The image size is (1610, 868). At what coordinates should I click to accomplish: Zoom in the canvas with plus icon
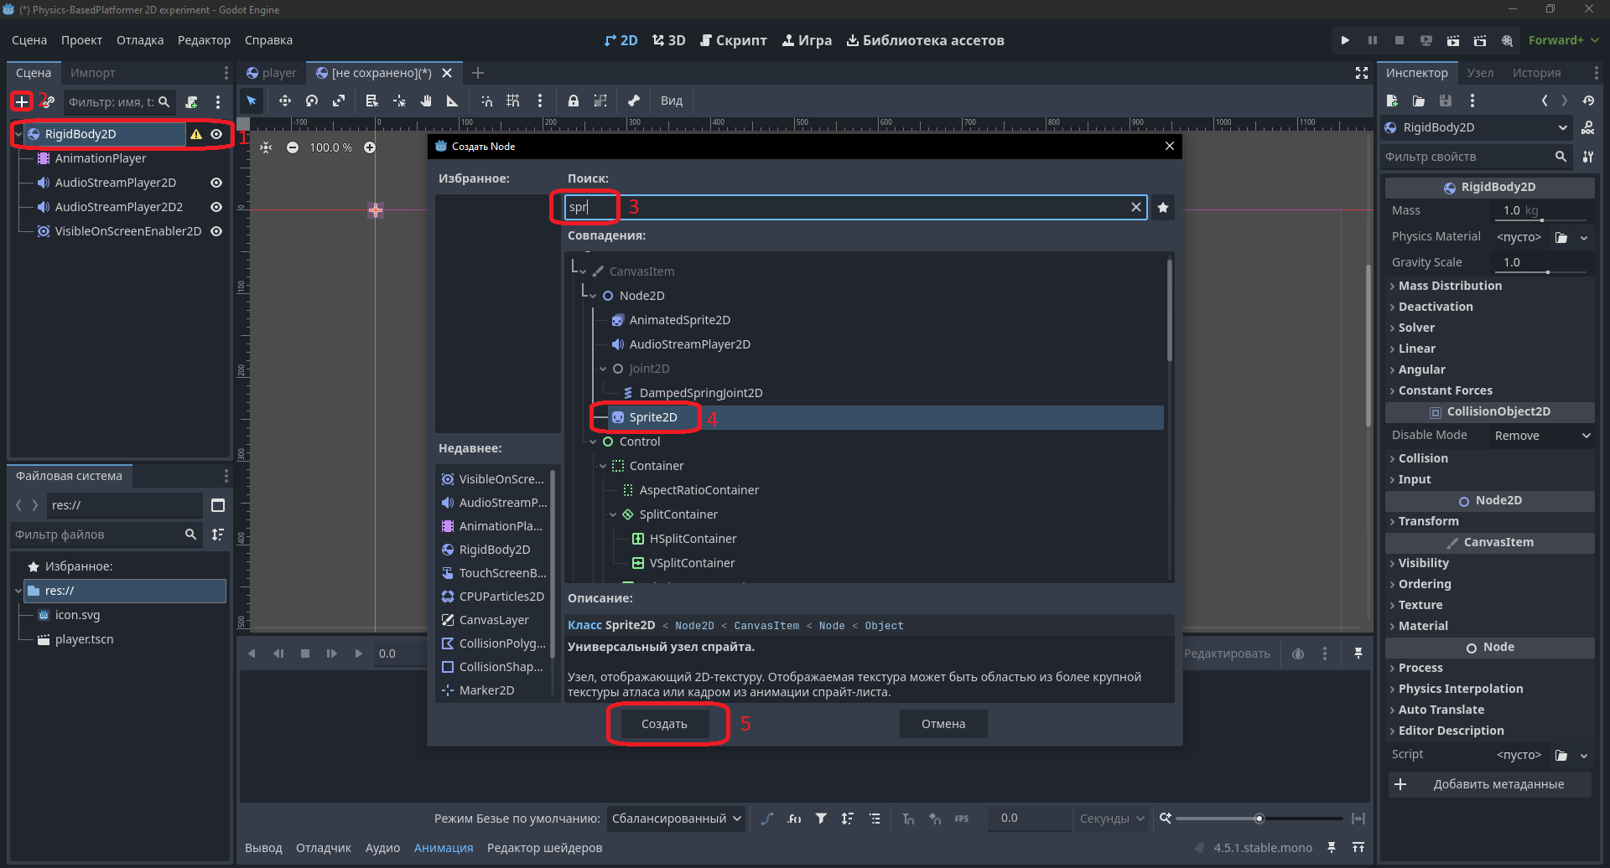click(370, 147)
